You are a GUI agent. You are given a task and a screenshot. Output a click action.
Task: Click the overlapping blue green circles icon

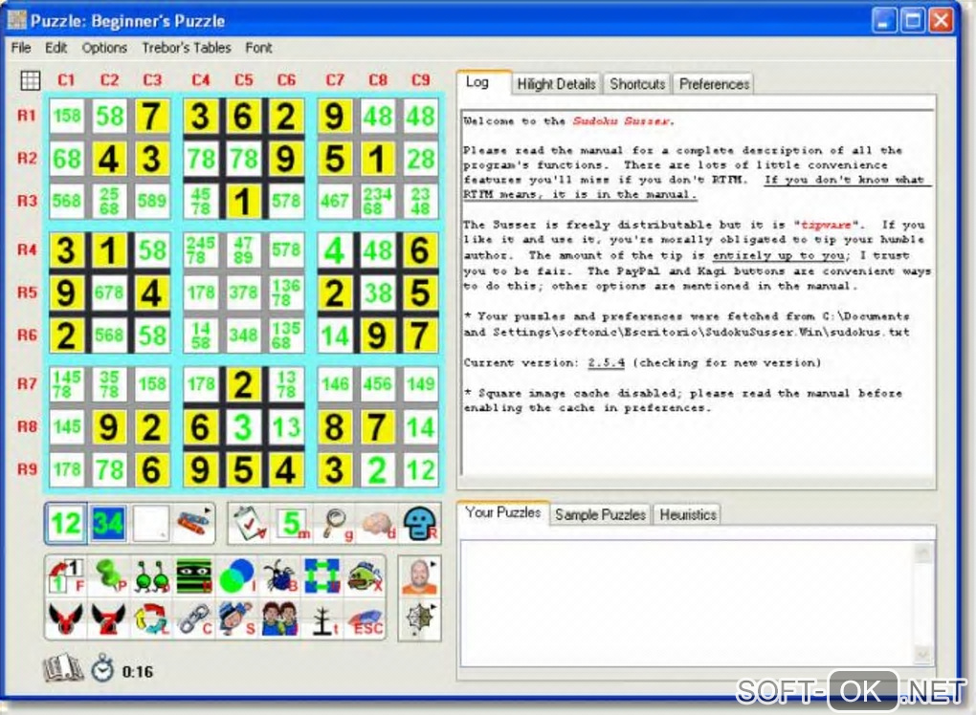coord(237,575)
